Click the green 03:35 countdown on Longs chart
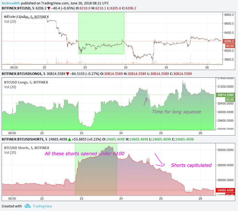This screenshot has height=211, width=238. [x=230, y=100]
